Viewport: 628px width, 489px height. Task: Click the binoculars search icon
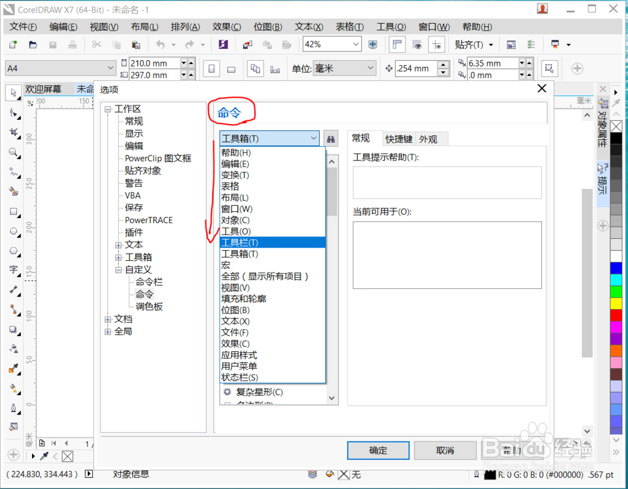[x=331, y=139]
